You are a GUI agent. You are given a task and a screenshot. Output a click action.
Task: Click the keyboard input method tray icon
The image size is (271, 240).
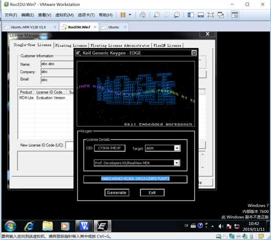tap(193, 226)
